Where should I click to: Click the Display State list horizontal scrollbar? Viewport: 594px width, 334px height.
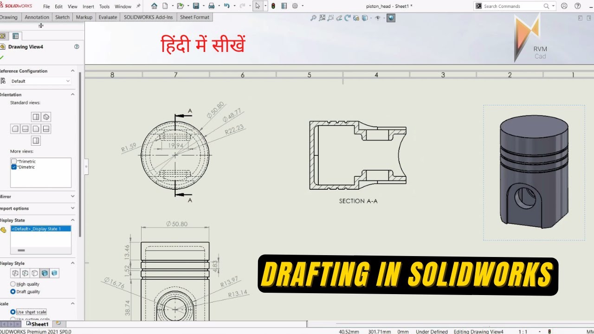tap(21, 250)
